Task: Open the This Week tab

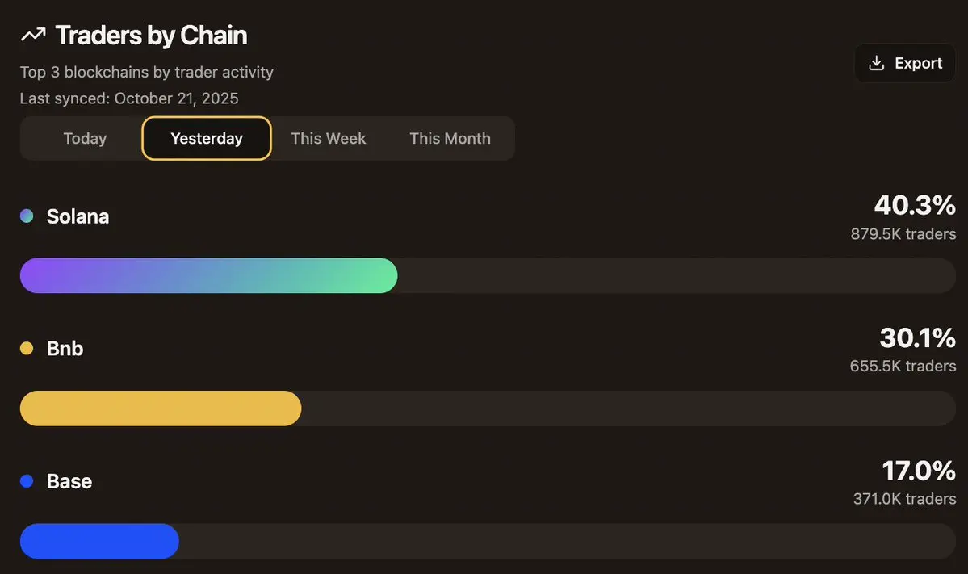Action: click(x=329, y=138)
